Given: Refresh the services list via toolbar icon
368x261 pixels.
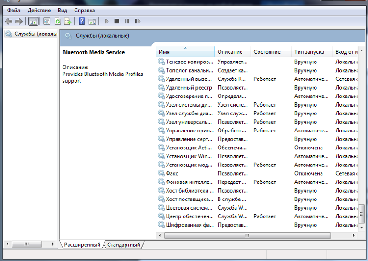Looking at the screenshot, I should tap(57, 21).
